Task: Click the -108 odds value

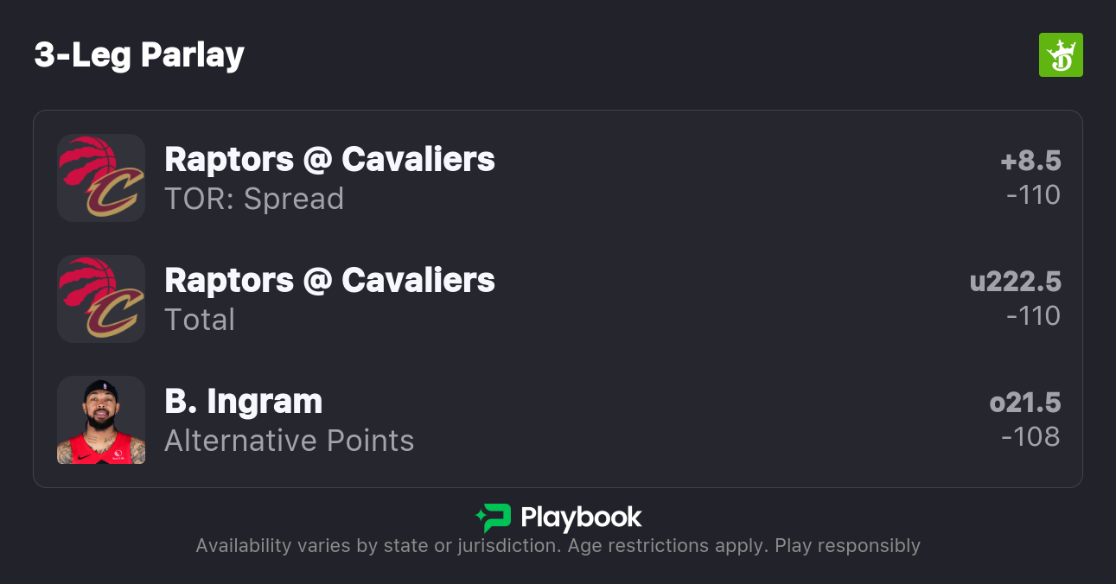Action: (x=1030, y=437)
